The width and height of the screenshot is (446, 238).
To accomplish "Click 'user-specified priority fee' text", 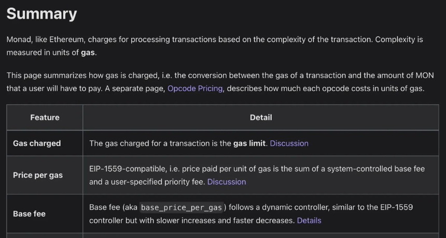I will click(x=154, y=181).
